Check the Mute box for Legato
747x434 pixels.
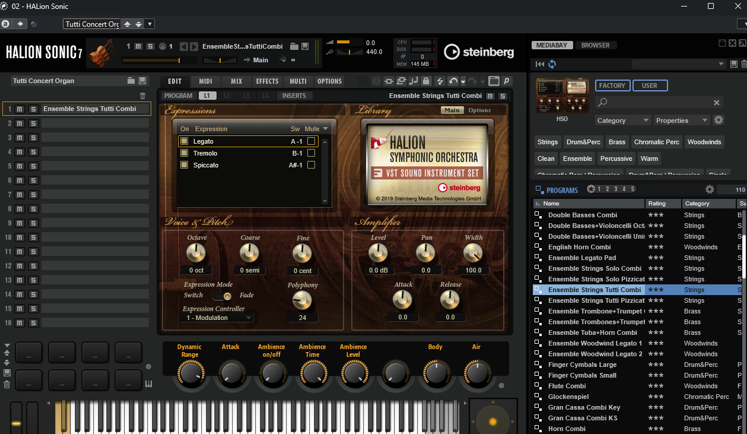[x=311, y=141]
